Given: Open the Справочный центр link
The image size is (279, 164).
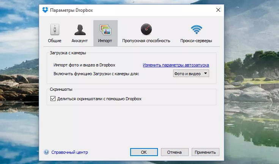Looking at the screenshot, I should pos(69,152).
